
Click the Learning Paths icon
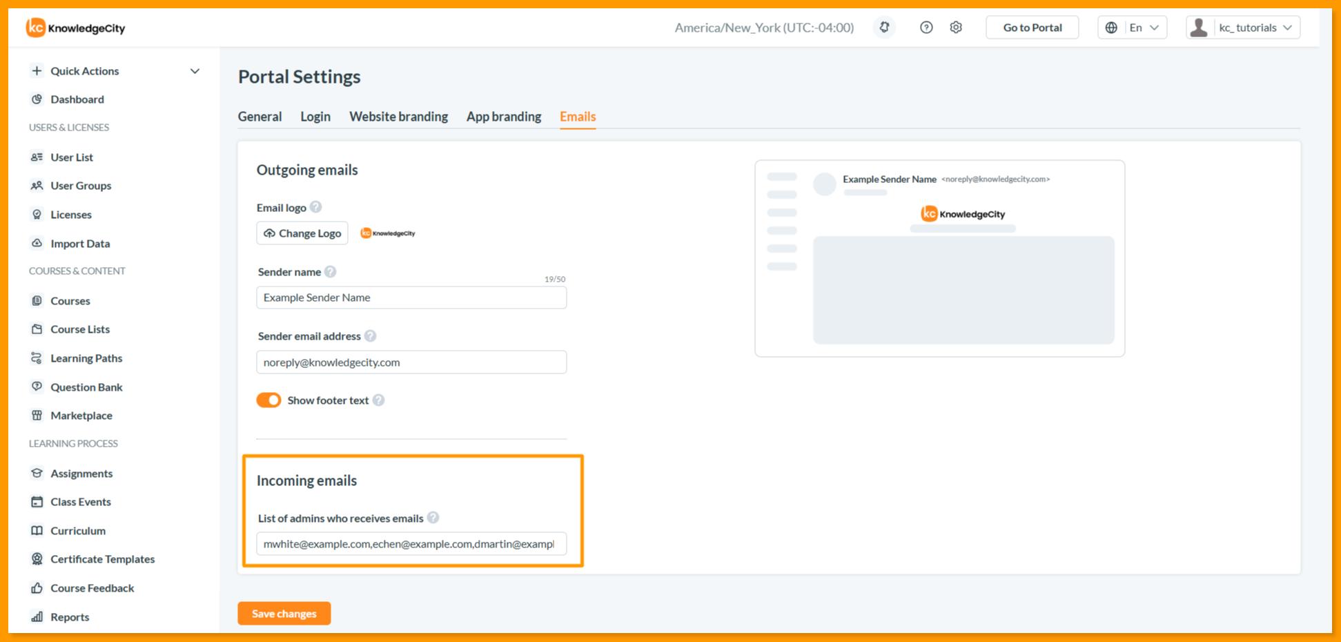point(37,358)
